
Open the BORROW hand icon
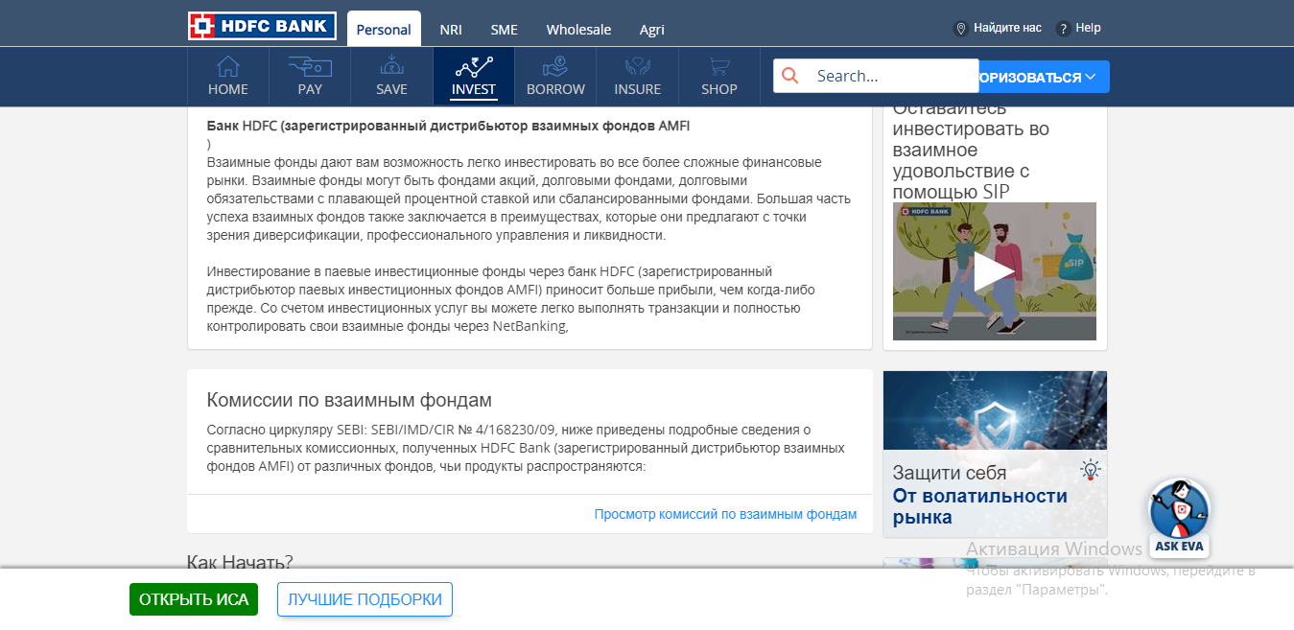pos(555,67)
